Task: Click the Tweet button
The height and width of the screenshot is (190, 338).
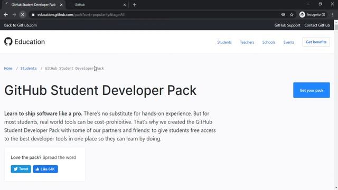Action: [x=21, y=169]
